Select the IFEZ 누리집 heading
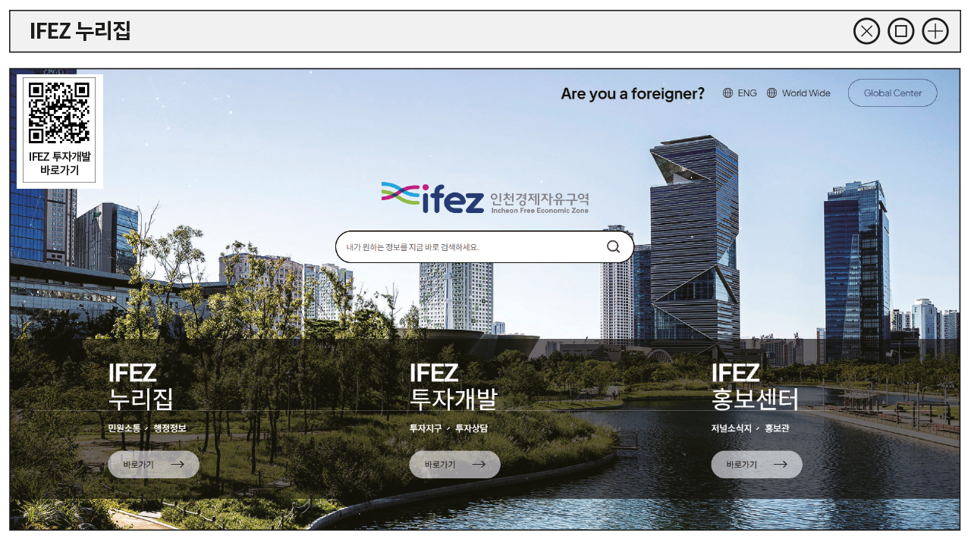This screenshot has width=971, height=542. click(140, 386)
